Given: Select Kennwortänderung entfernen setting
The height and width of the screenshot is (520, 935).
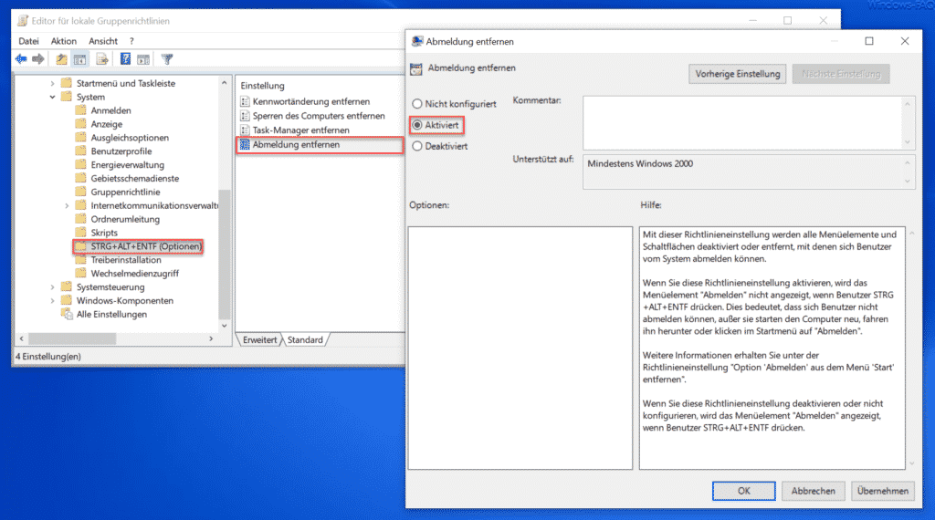Looking at the screenshot, I should 311,102.
